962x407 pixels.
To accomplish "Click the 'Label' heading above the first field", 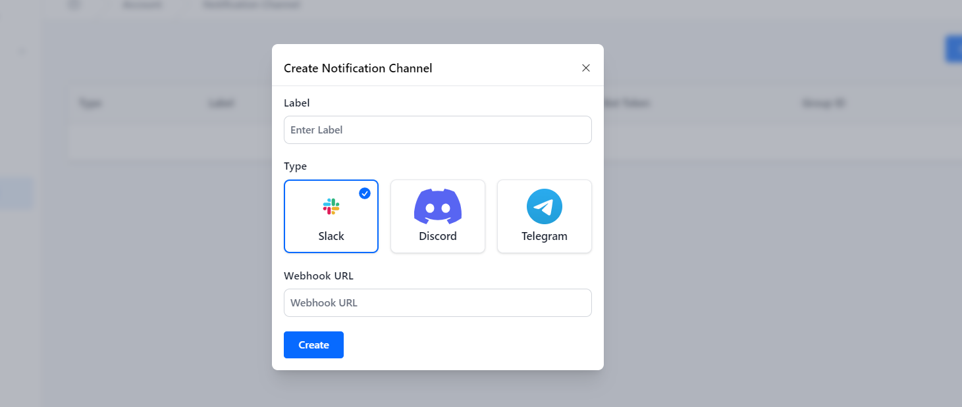I will (297, 103).
